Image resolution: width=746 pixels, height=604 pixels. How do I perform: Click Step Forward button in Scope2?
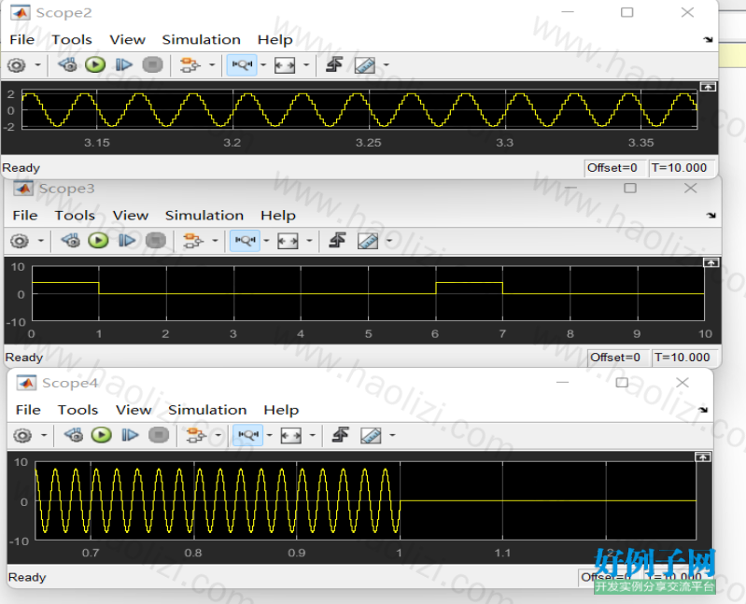pyautogui.click(x=123, y=64)
